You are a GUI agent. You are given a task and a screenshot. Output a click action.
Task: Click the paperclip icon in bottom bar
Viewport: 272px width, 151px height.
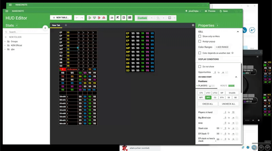(x=243, y=147)
